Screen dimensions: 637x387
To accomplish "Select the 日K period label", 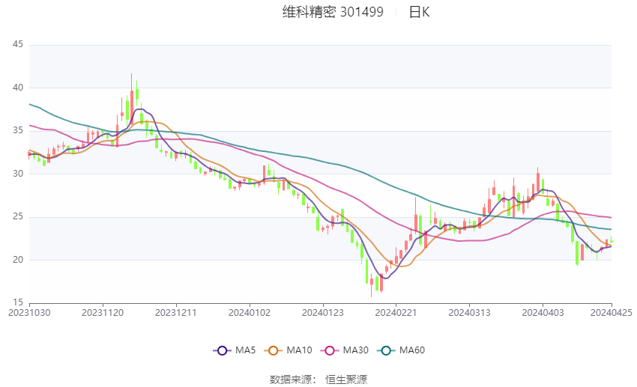I will (x=419, y=12).
